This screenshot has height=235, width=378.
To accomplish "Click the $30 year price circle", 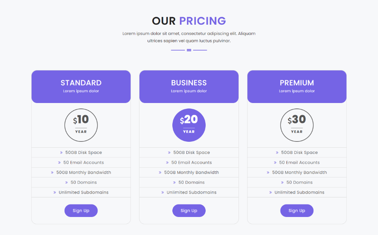I will [x=297, y=125].
